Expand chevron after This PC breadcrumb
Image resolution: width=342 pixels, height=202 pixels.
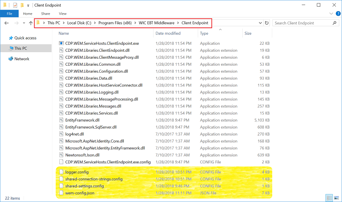tap(64, 23)
